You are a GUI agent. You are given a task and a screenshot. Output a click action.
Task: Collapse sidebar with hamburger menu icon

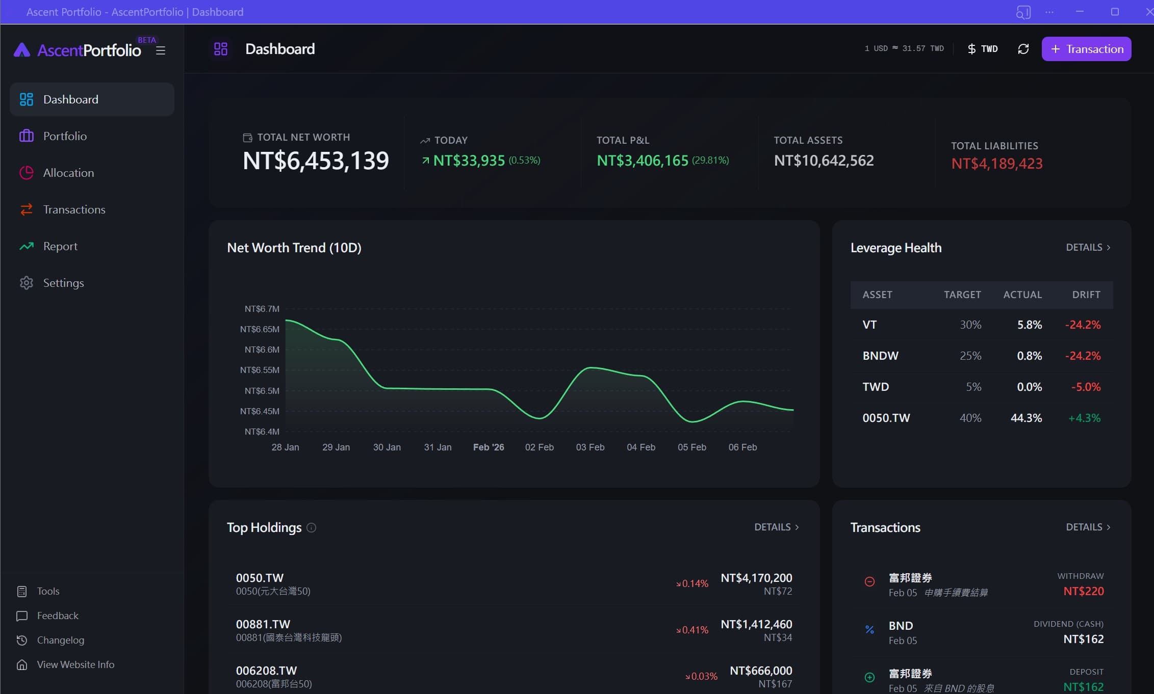161,50
